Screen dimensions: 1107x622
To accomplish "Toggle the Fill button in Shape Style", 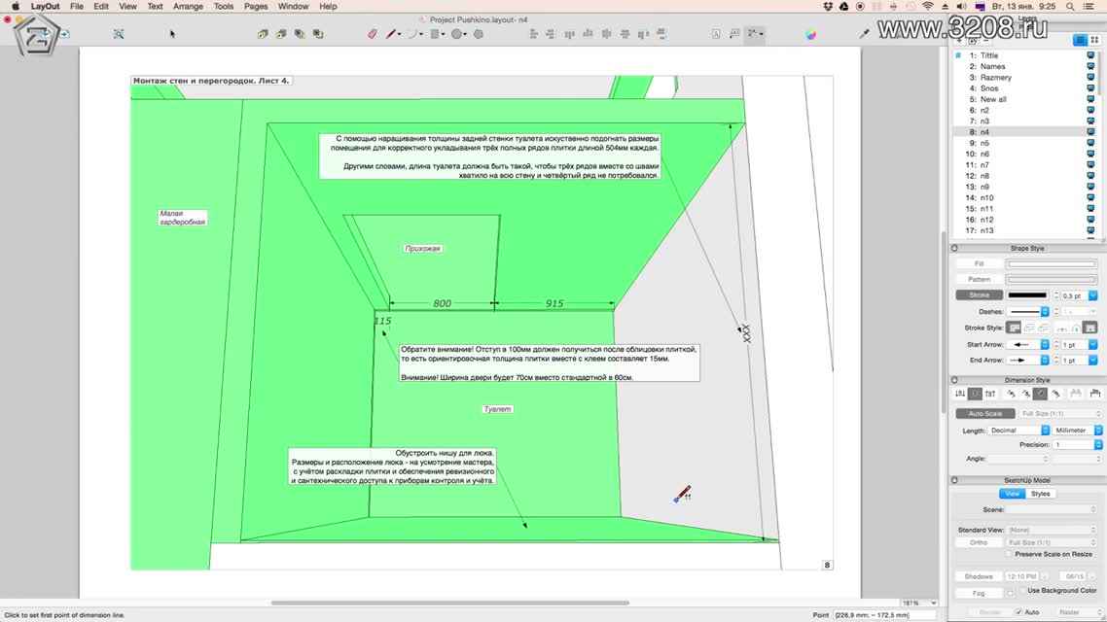I will 980,263.
